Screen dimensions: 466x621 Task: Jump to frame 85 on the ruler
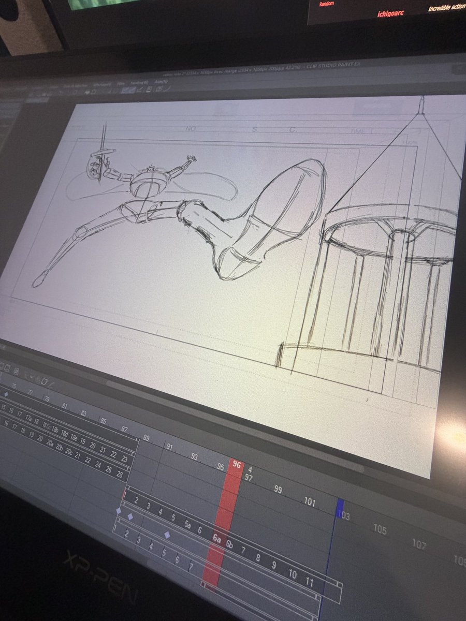click(103, 421)
